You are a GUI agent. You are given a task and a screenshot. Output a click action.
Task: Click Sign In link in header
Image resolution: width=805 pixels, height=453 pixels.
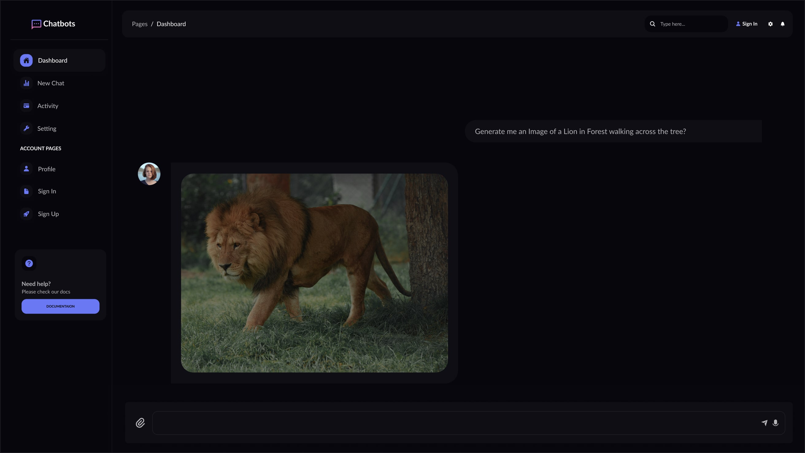click(747, 24)
